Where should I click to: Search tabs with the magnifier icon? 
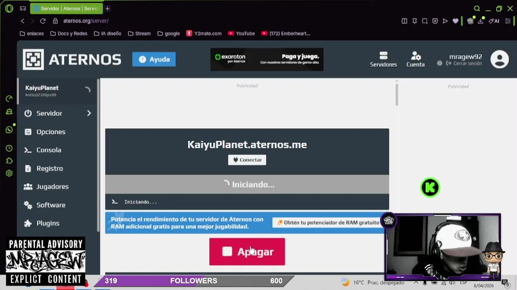tap(477, 8)
